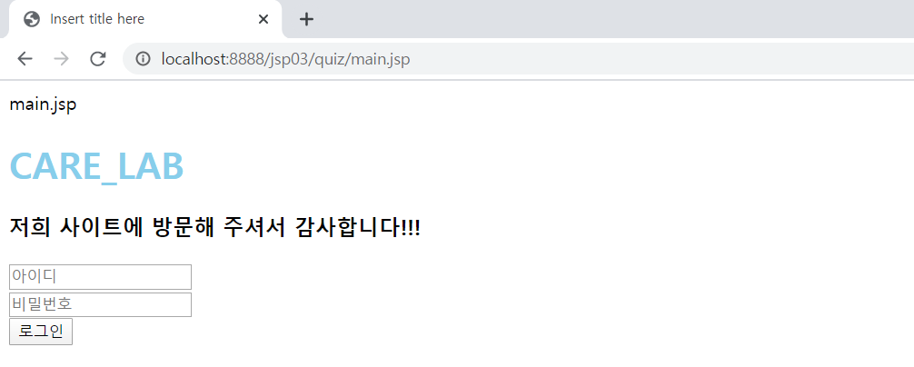Click the globe favicon on the tab
The image size is (914, 367).
point(32,19)
